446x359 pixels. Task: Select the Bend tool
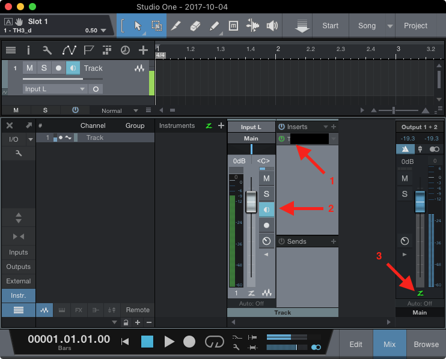[252, 26]
